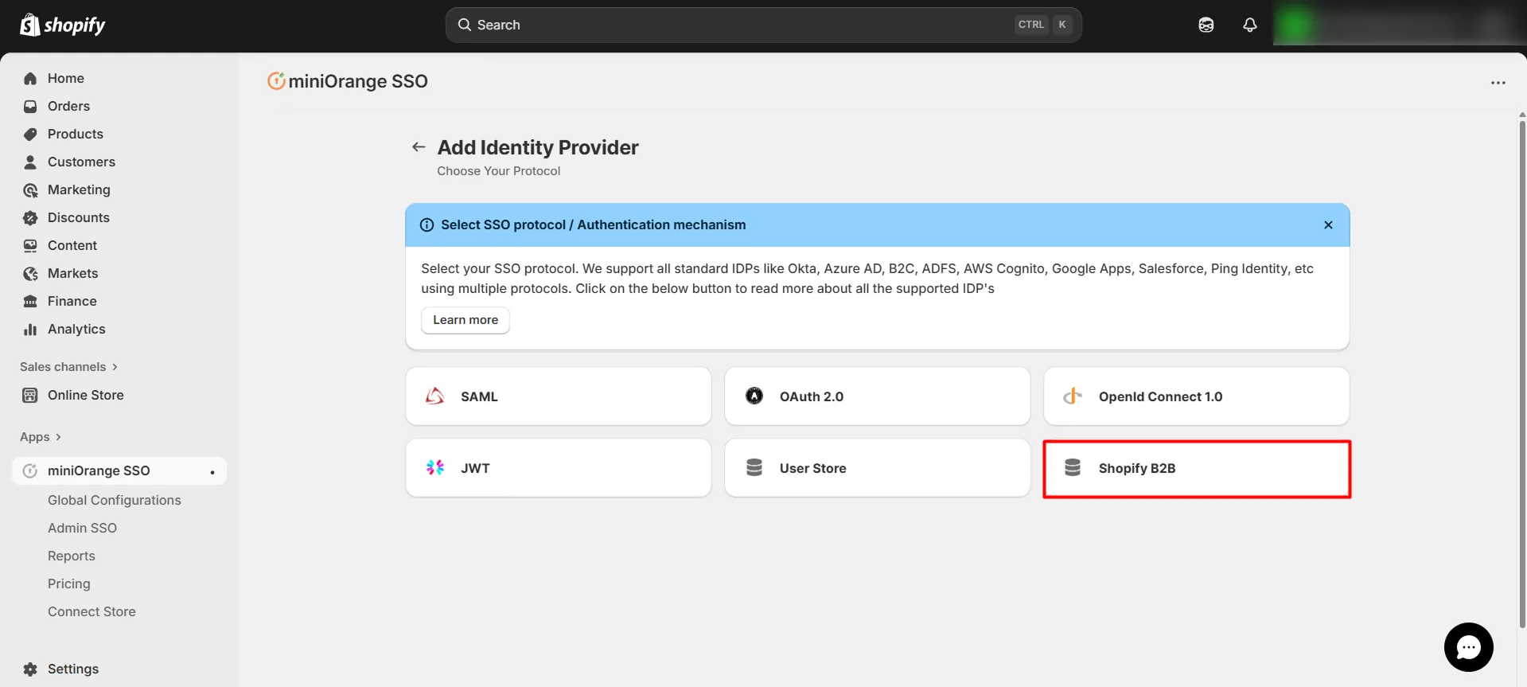This screenshot has height=687, width=1527.
Task: Dismiss the Select SSO protocol banner
Action: 1328,224
